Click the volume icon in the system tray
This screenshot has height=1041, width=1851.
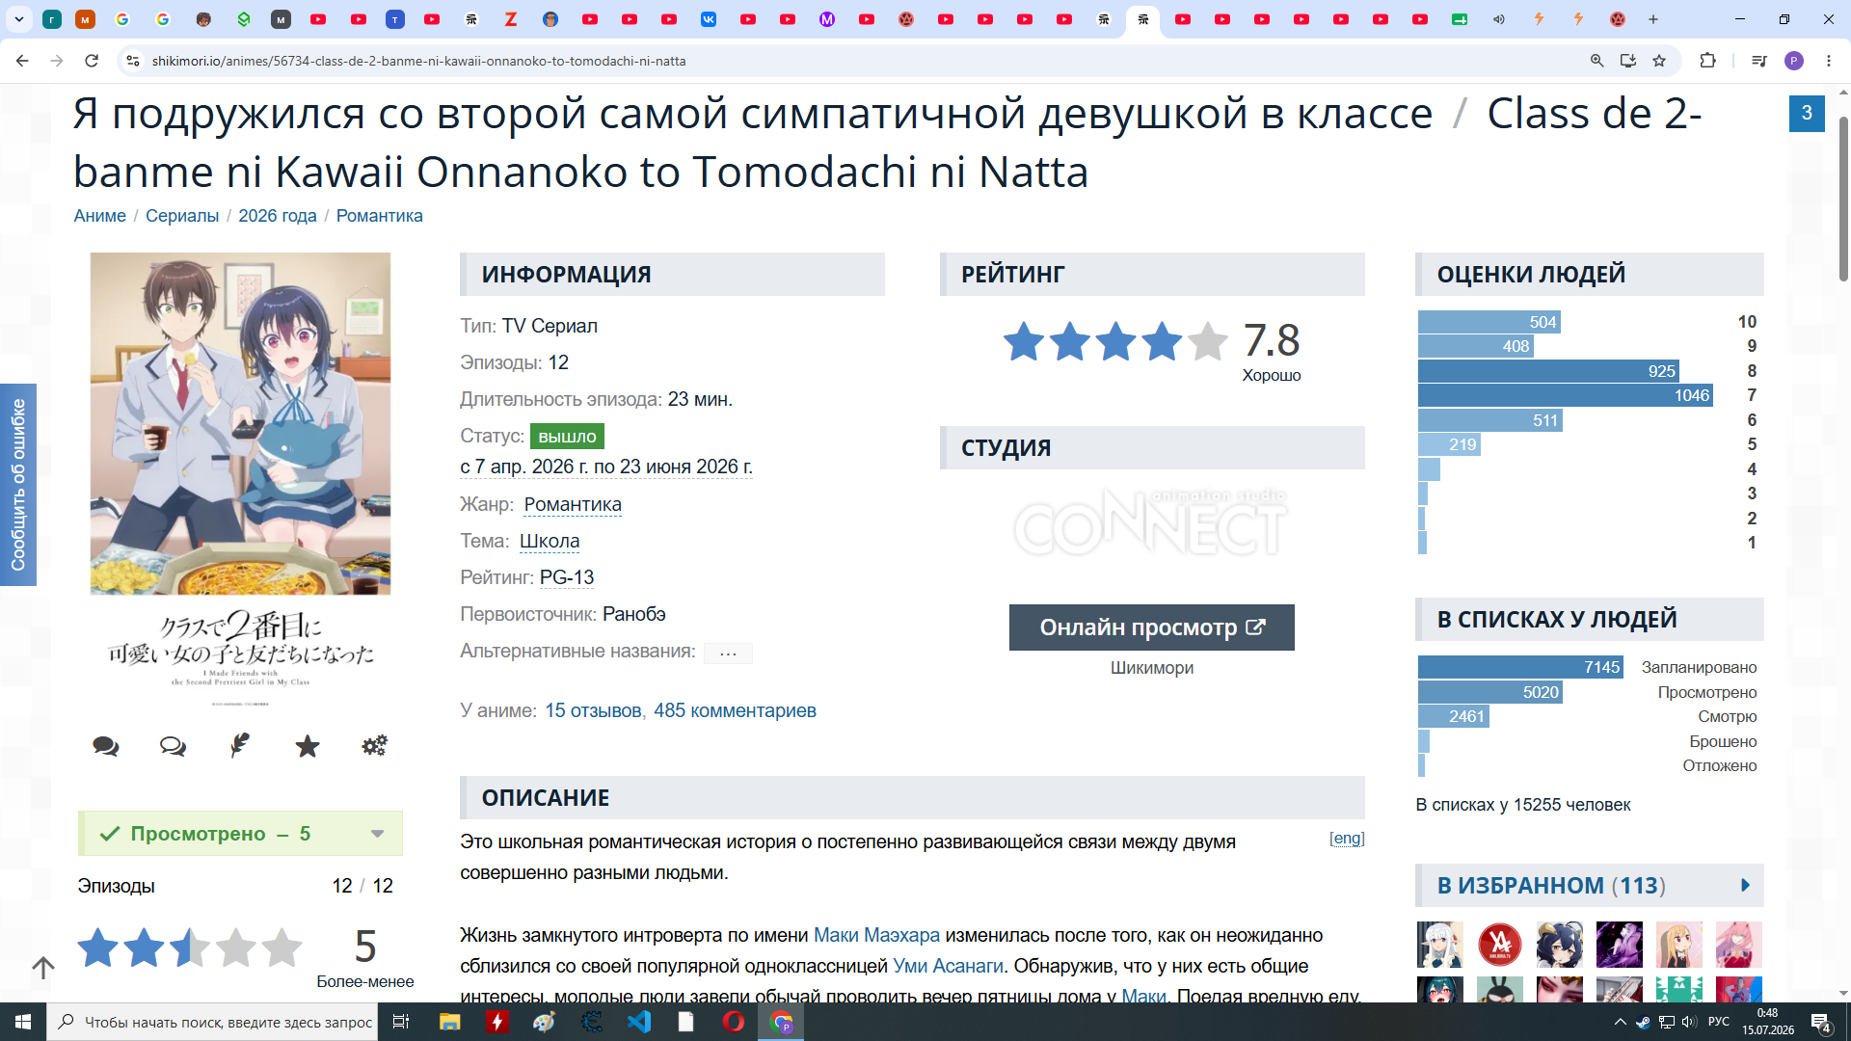click(1689, 1022)
